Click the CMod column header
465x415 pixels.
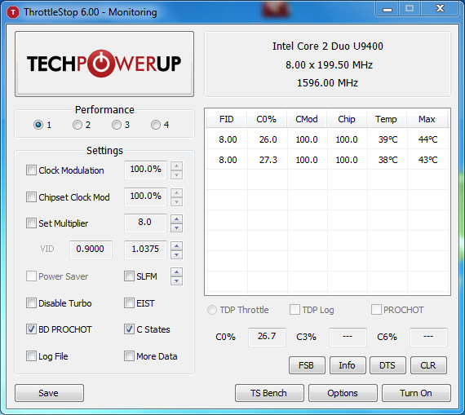point(307,119)
